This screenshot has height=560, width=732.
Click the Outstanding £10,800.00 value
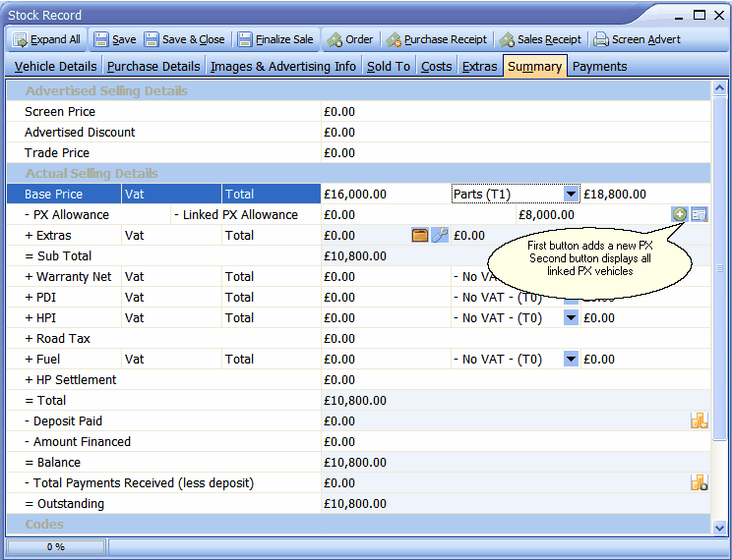click(355, 504)
